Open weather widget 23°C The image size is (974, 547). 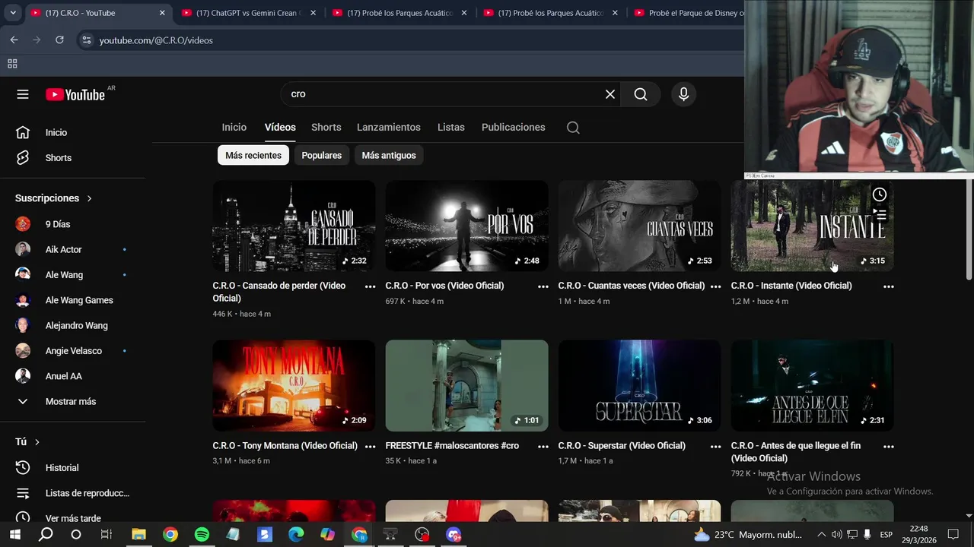(748, 535)
